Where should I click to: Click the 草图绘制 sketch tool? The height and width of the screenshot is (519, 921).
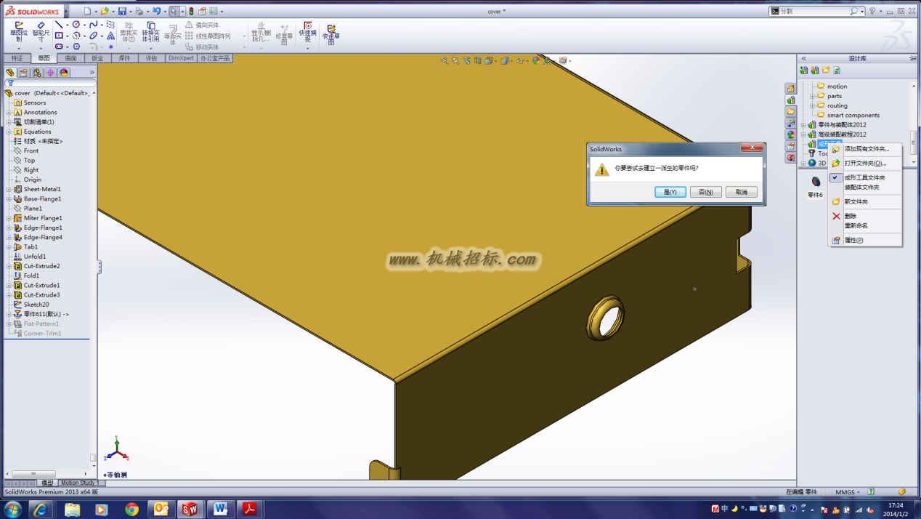(19, 31)
